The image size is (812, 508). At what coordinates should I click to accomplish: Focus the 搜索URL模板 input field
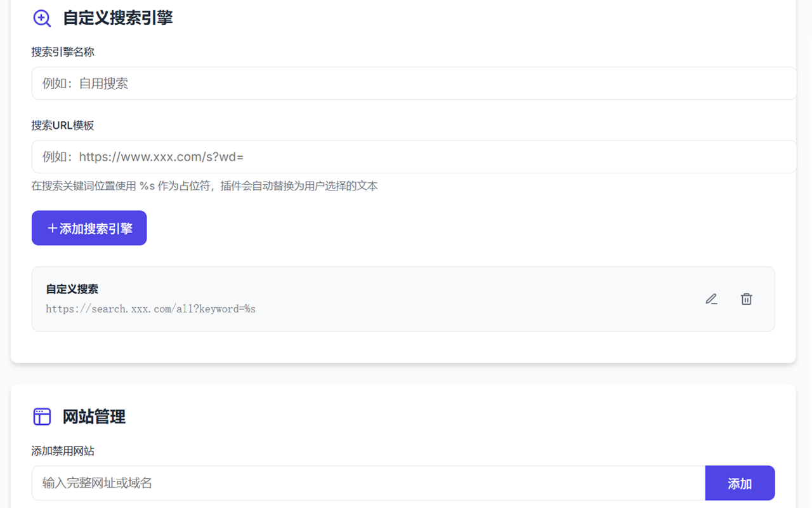click(x=414, y=157)
